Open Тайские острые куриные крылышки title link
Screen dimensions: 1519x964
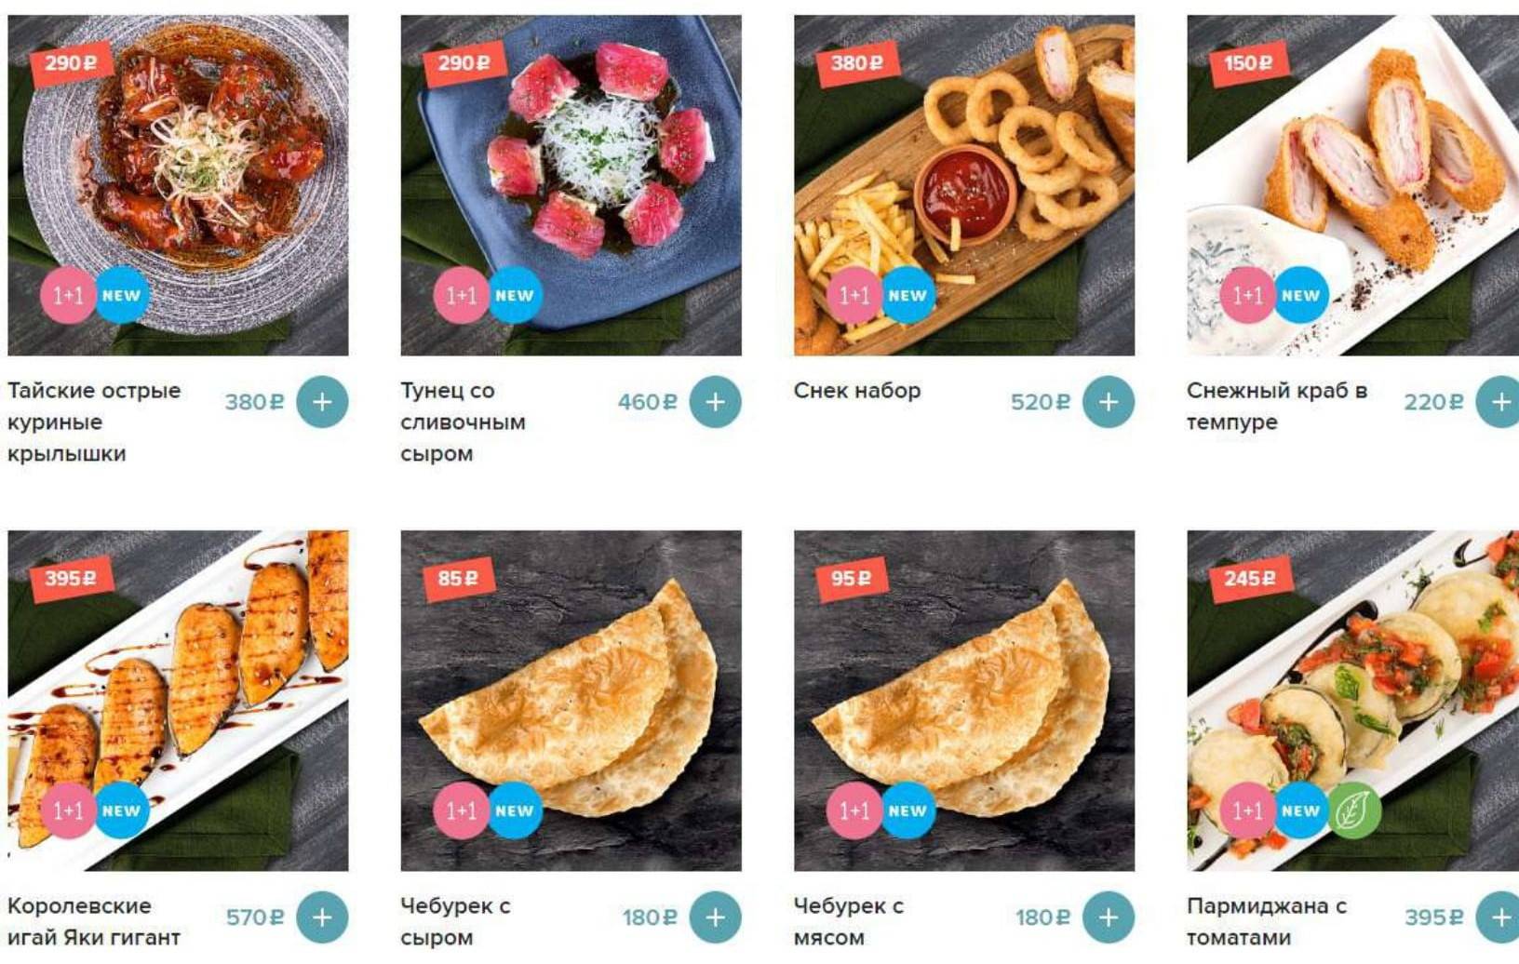(x=94, y=422)
